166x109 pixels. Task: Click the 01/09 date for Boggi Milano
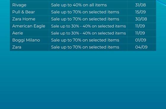click(x=141, y=40)
